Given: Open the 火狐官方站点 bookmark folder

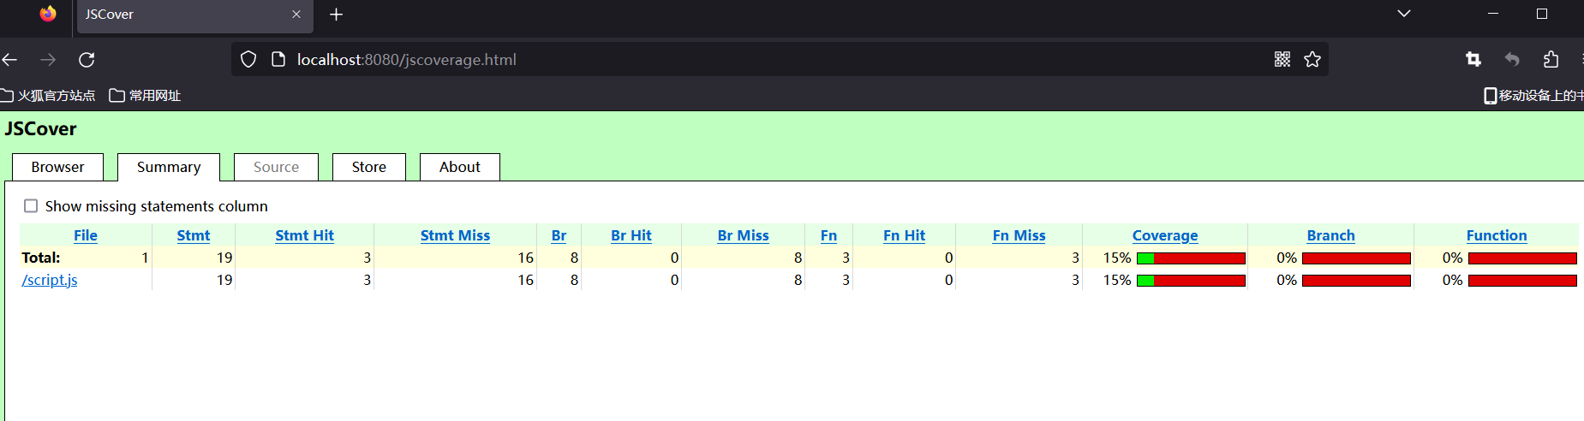Looking at the screenshot, I should [48, 95].
